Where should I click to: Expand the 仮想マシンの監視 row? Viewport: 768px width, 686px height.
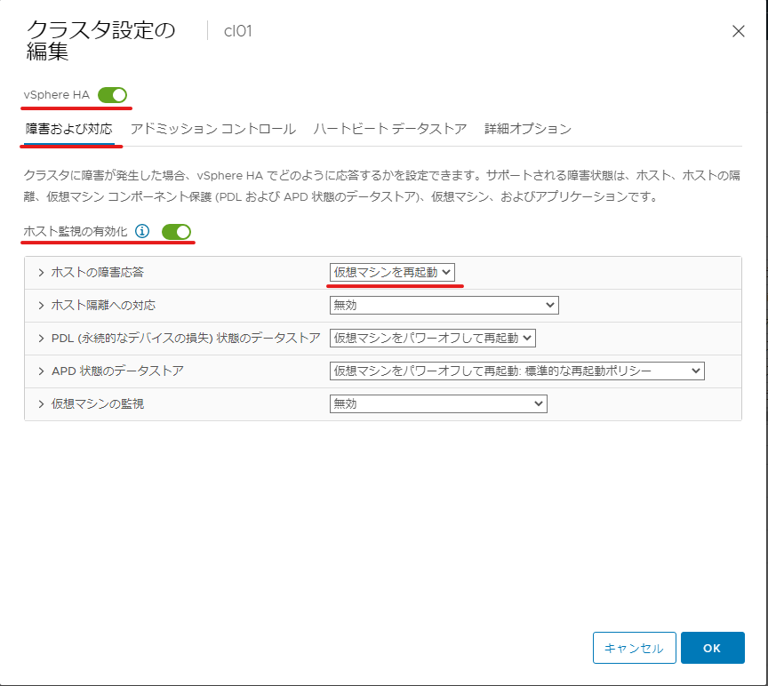pyautogui.click(x=41, y=403)
